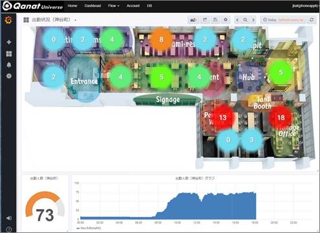Viewport: 320px width, 233px height.
Task: Shift time range forward with right arrow
Action: (x=253, y=20)
